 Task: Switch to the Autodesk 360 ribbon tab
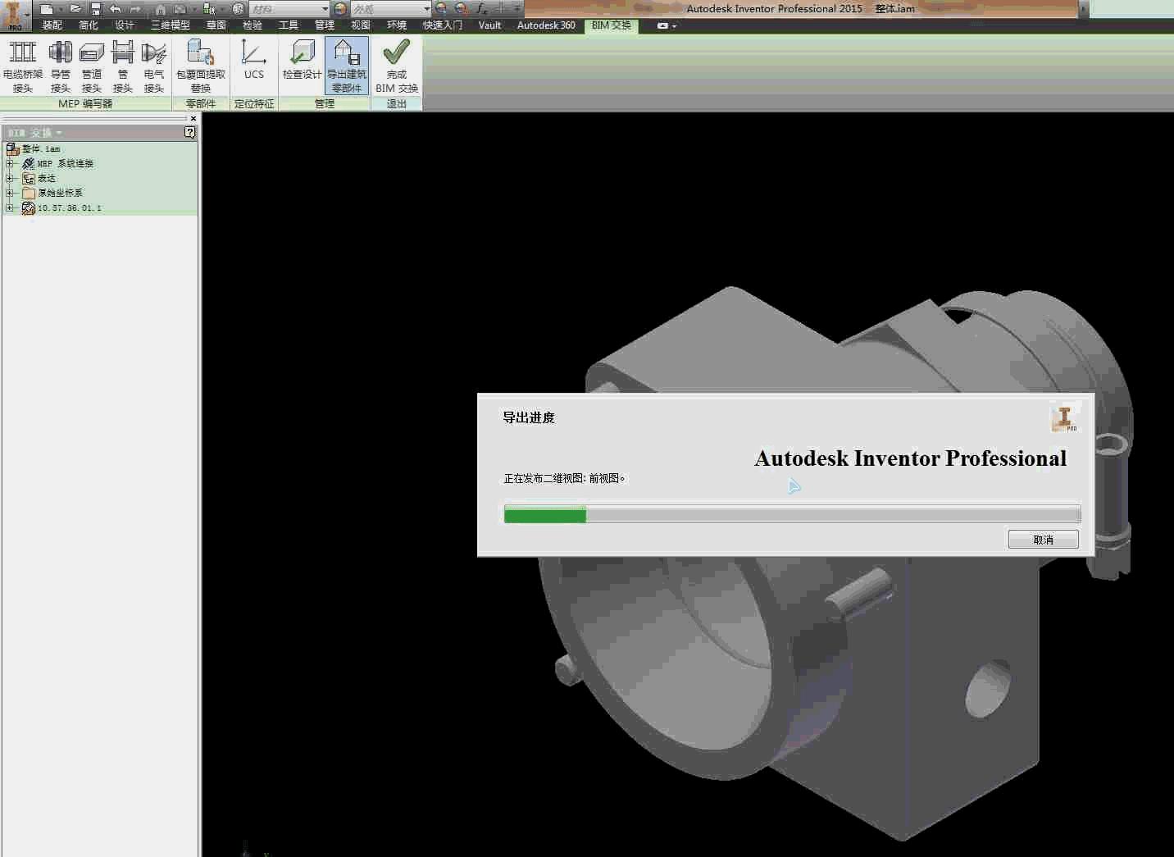545,25
